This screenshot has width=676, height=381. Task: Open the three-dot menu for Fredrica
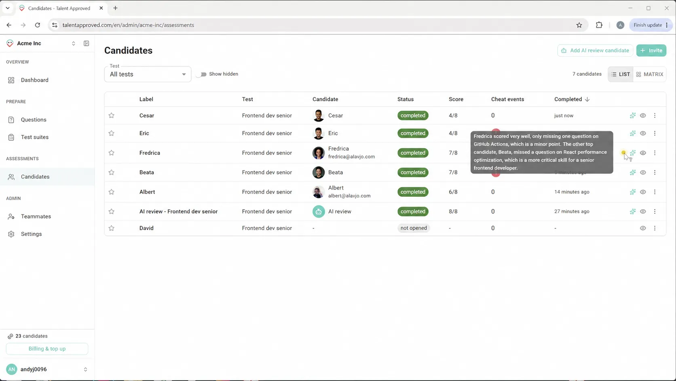(655, 153)
